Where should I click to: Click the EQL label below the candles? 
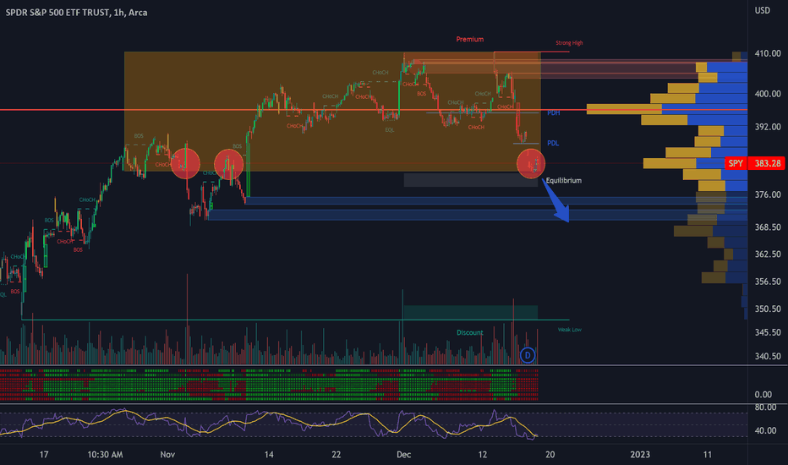click(390, 130)
